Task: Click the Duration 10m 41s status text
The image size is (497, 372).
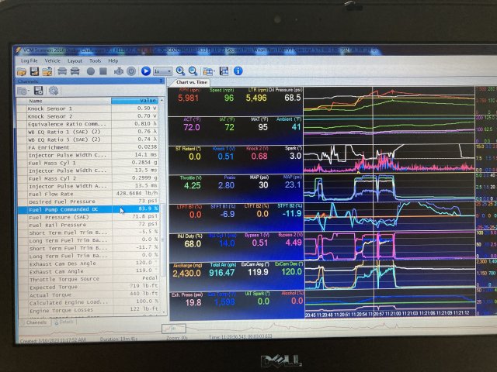Action: coord(119,339)
